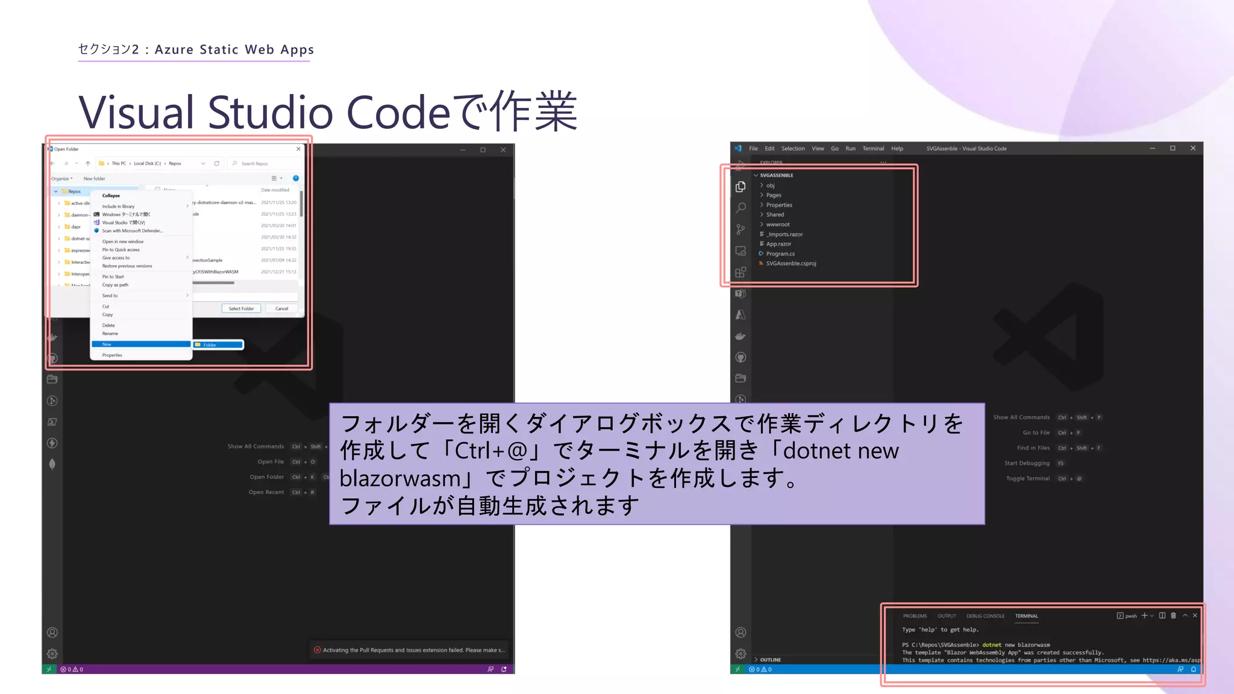Open the Docker extension icon
Screen dimensions: 1234x694
741,336
